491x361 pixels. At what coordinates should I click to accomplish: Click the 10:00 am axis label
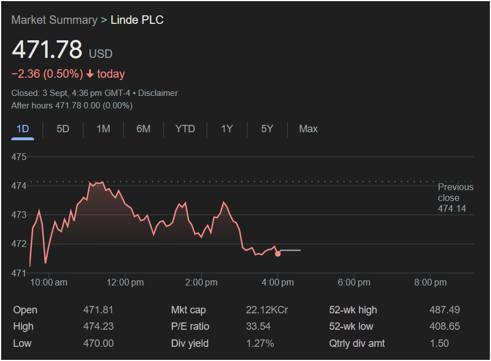[x=49, y=283]
